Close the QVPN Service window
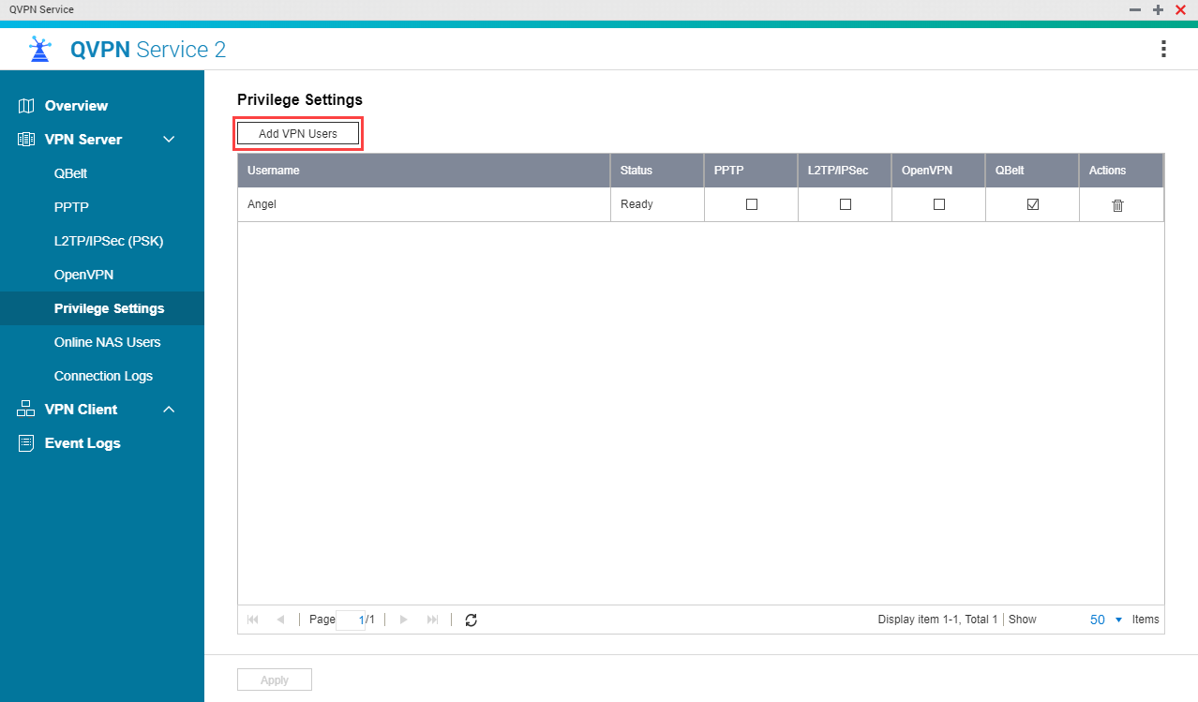The height and width of the screenshot is (702, 1198). click(1181, 9)
